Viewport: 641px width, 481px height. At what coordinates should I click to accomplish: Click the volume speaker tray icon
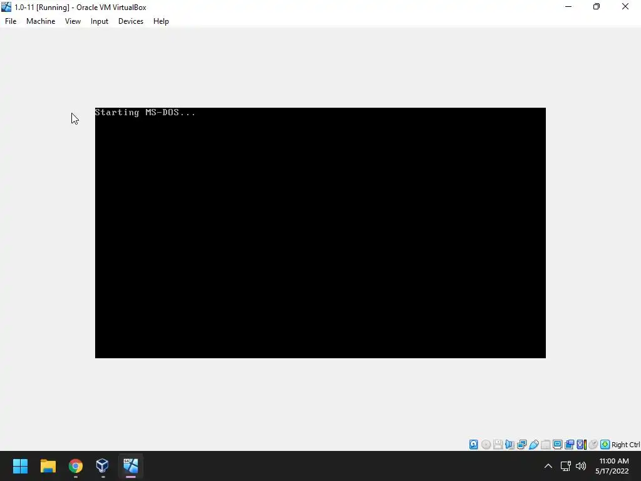(581, 466)
